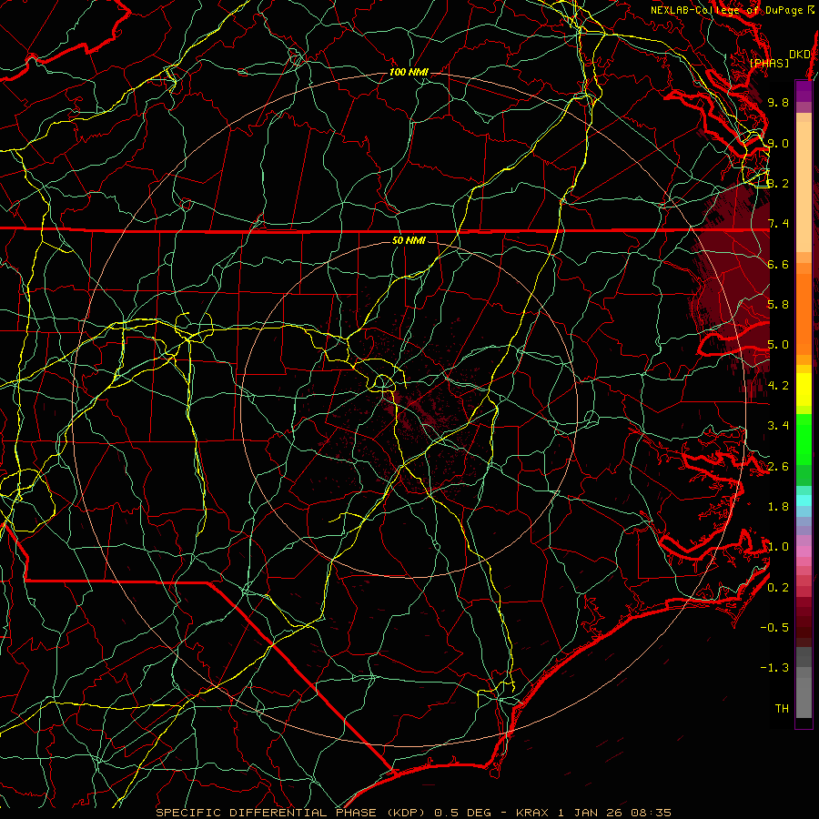Click the 5.0 scale value

(x=778, y=345)
